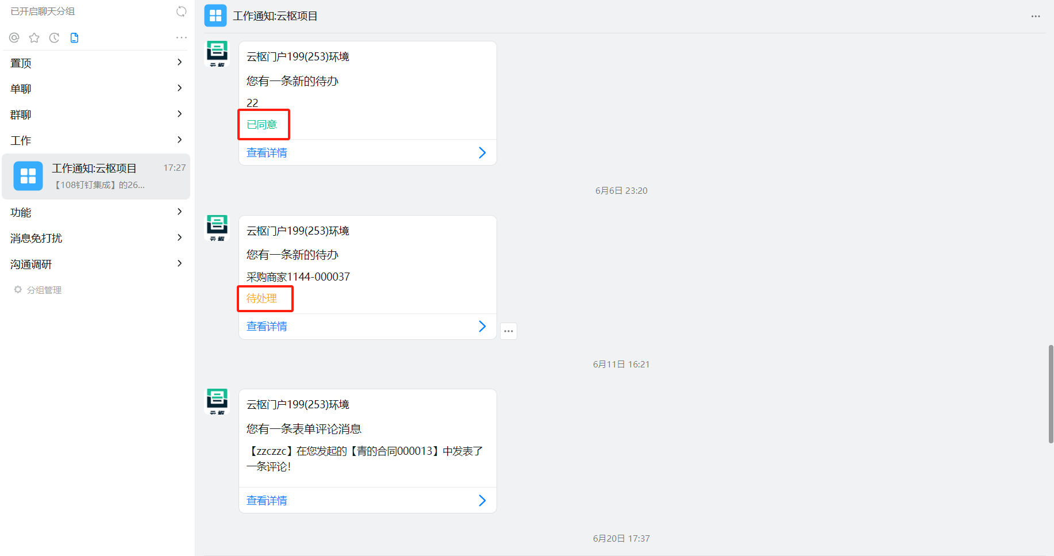Open 查看详情 link of the 表单评论消息 card

pos(267,500)
